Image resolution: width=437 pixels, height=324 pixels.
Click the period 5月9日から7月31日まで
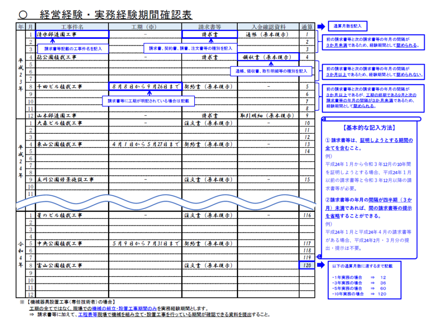[146, 244]
